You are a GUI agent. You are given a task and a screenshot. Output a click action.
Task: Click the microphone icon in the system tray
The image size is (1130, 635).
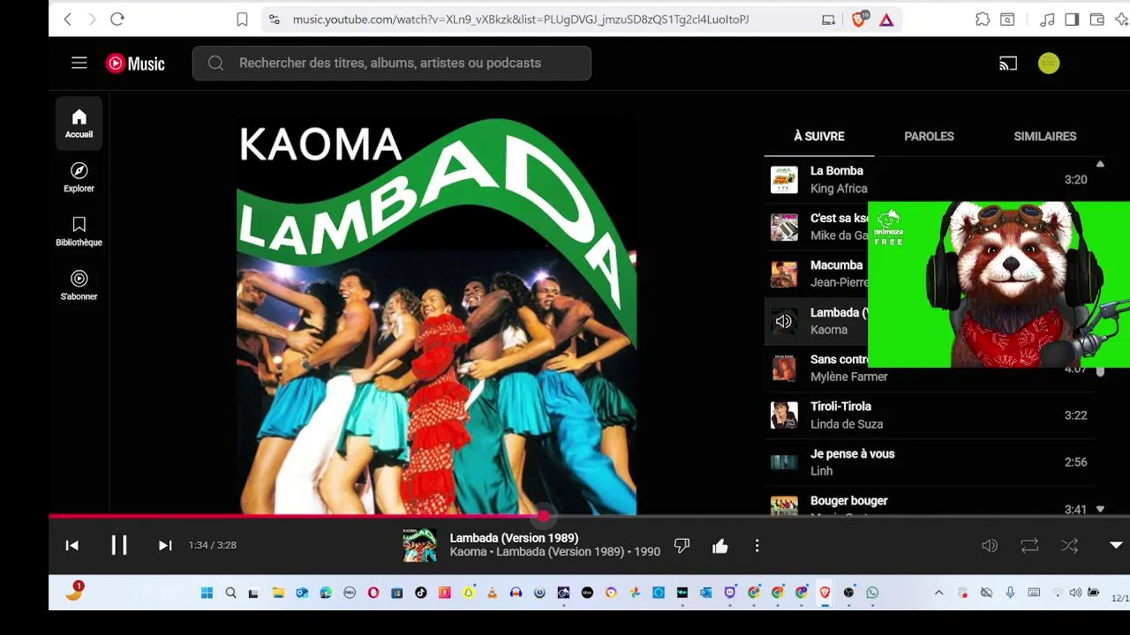pyautogui.click(x=1010, y=593)
